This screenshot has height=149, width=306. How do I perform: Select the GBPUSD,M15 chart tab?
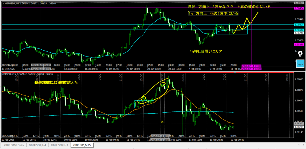(x=82, y=145)
